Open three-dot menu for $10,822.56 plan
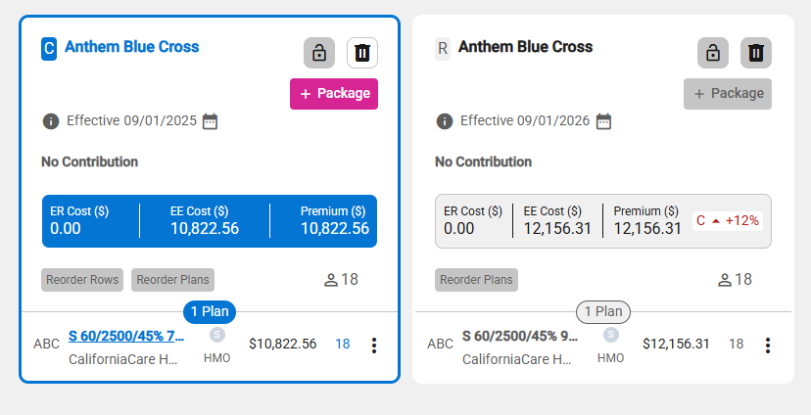This screenshot has width=811, height=415. 374,346
